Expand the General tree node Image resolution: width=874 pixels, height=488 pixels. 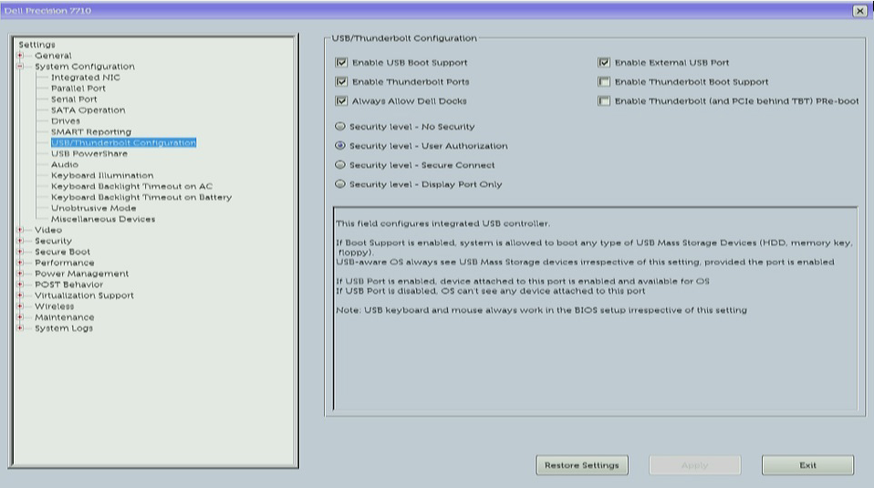[19, 55]
